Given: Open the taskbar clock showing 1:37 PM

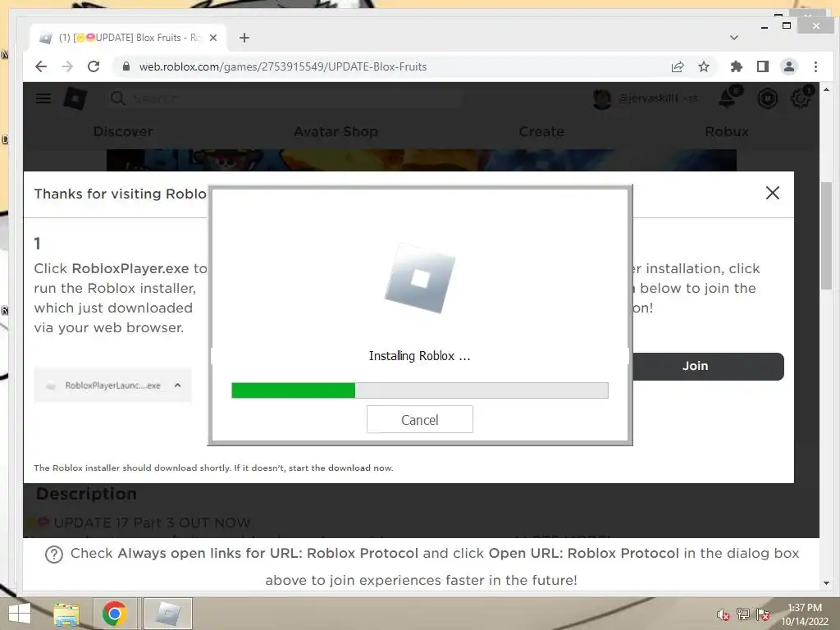Looking at the screenshot, I should [x=804, y=614].
